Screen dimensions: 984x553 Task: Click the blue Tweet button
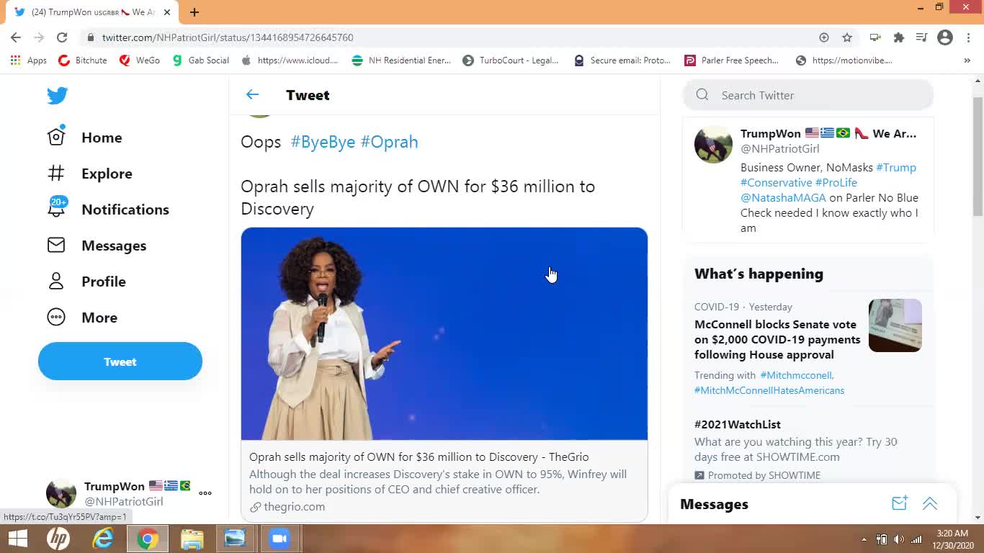[120, 361]
